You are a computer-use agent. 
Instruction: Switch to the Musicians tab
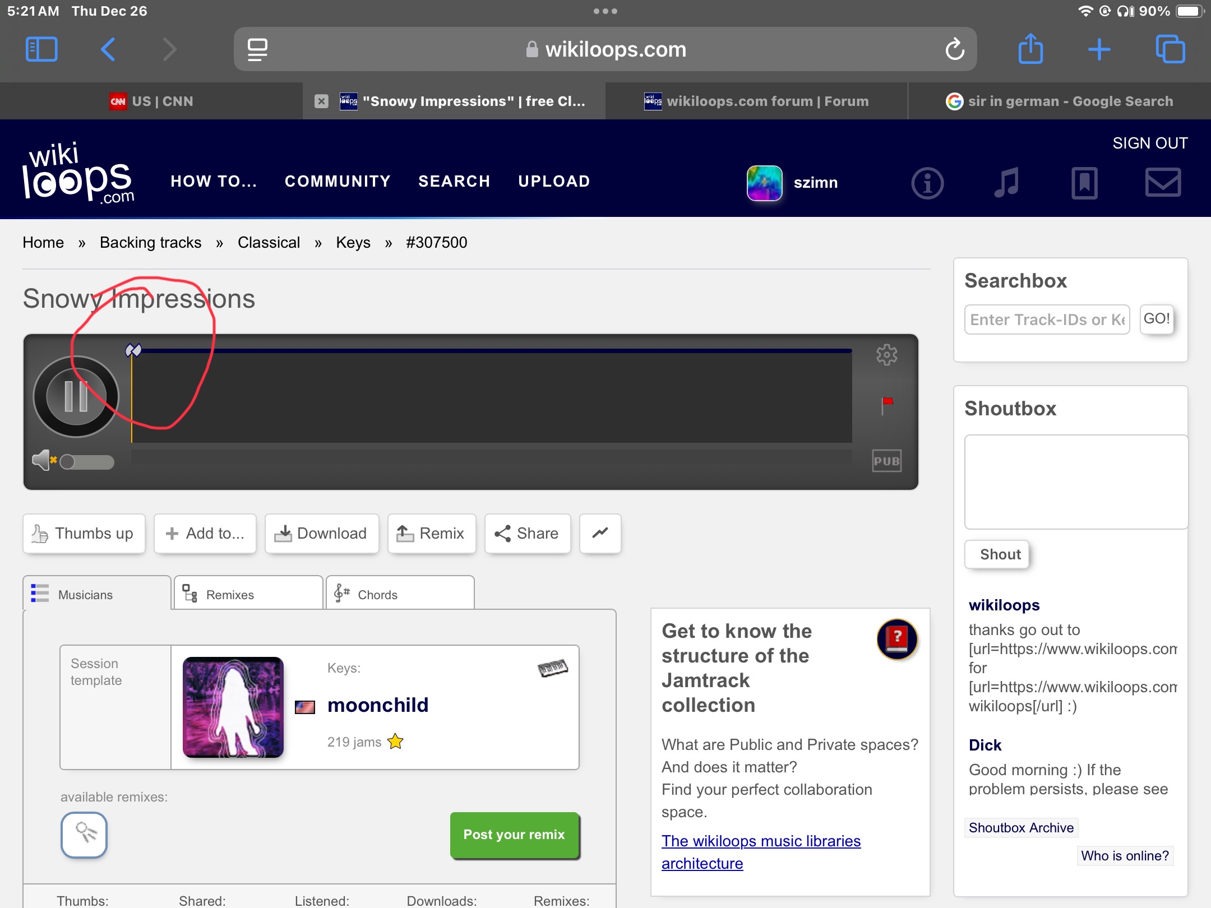coord(96,594)
